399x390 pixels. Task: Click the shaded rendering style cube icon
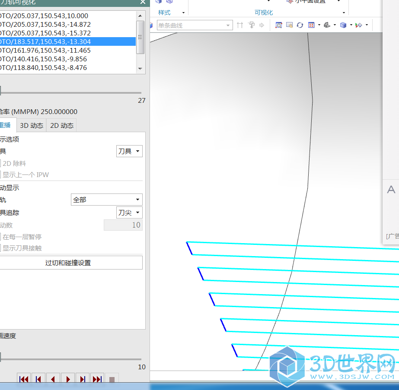(x=343, y=25)
